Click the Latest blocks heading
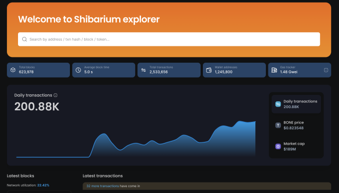 tap(21, 176)
